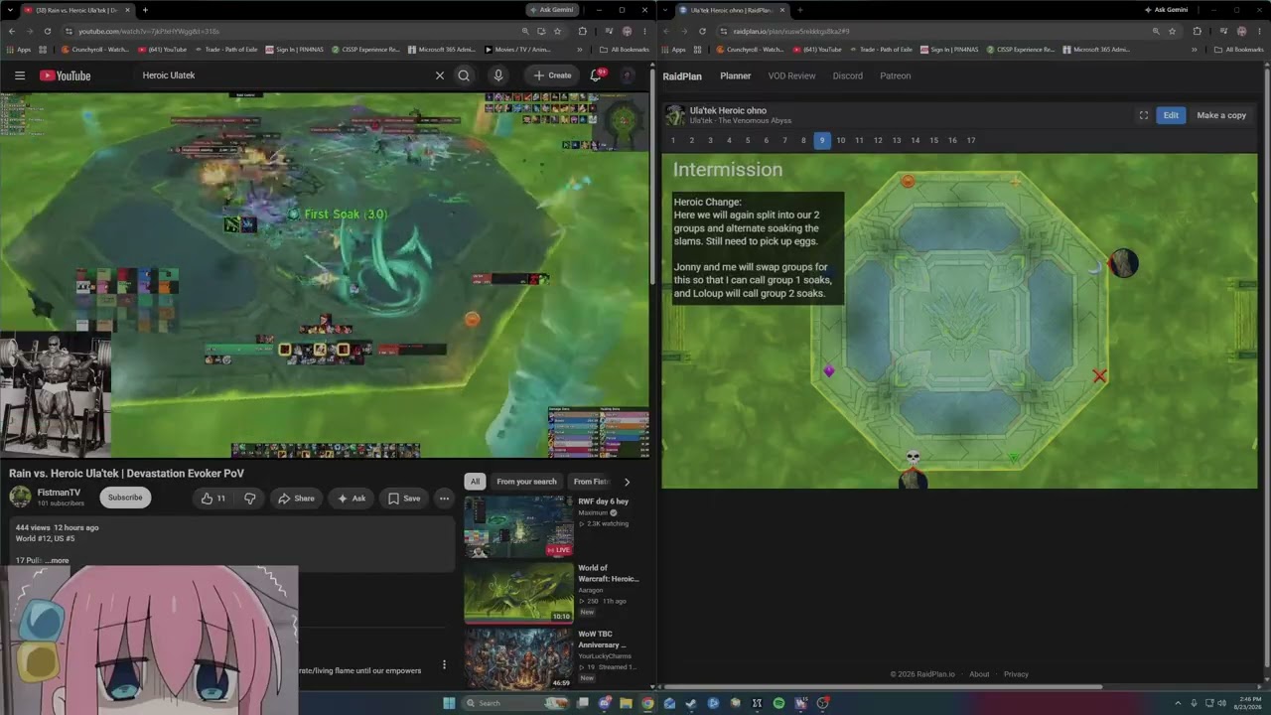Expand tab search in YouTube browser window

coord(10,10)
